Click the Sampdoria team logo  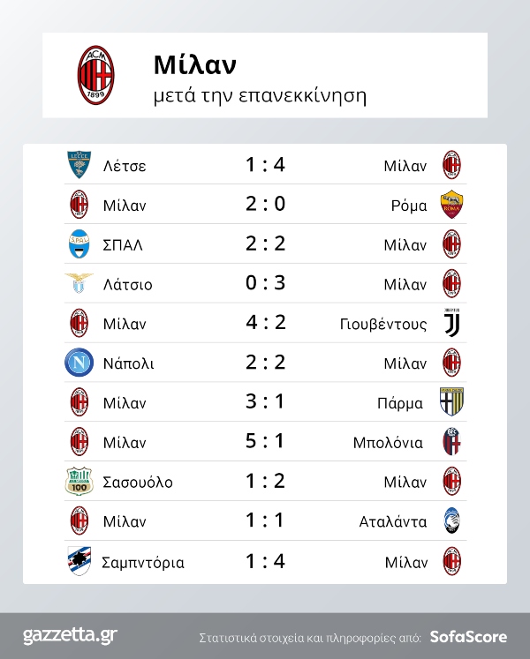pos(79,561)
